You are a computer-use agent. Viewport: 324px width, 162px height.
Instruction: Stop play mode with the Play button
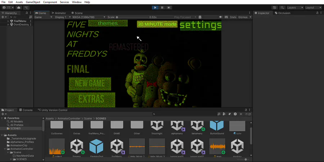pos(155,8)
